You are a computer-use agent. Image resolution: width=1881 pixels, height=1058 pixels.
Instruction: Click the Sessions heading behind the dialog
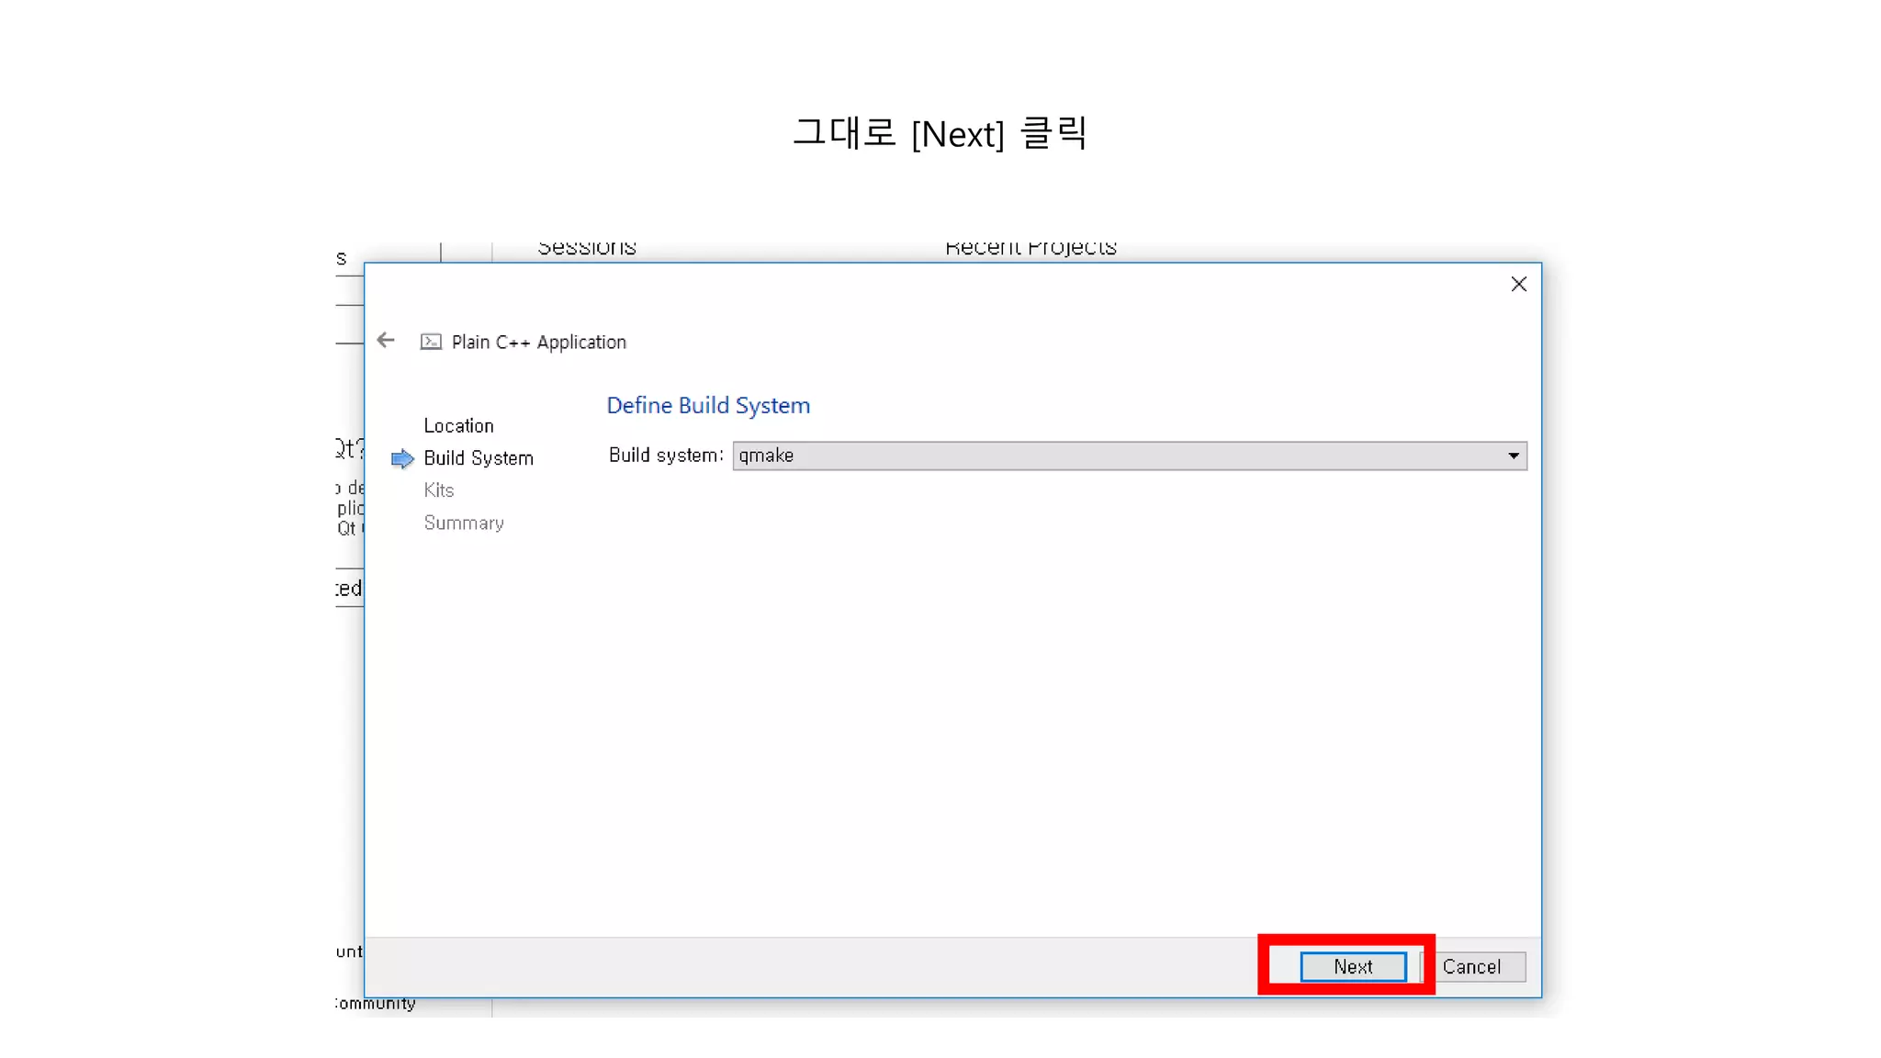click(587, 250)
